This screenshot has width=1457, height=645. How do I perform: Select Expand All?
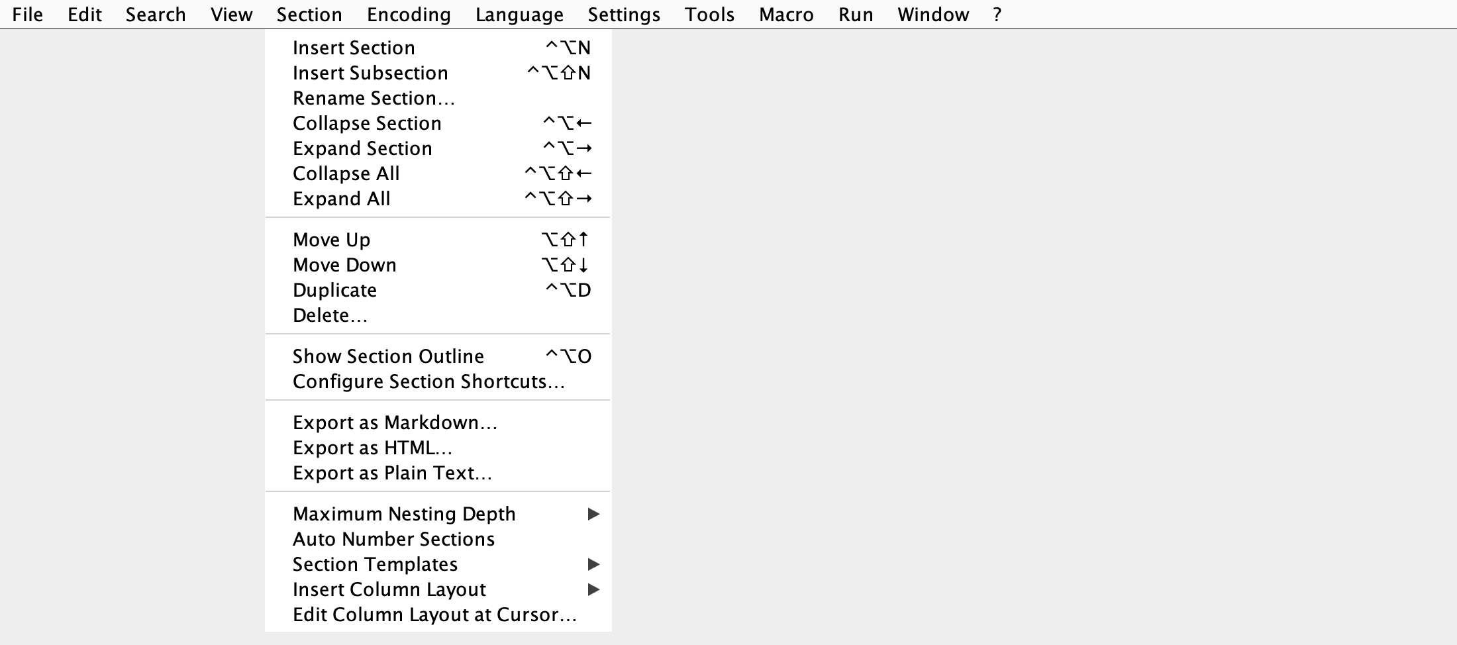point(438,199)
